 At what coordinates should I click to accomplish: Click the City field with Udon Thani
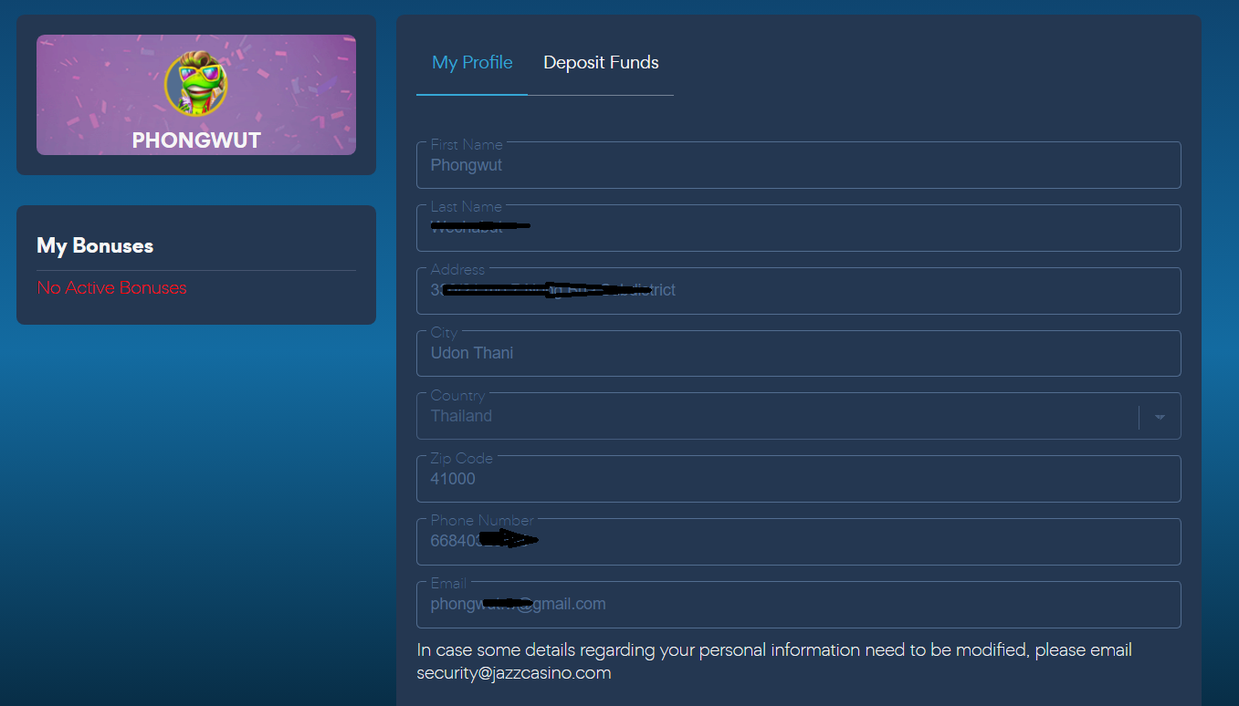coord(799,353)
